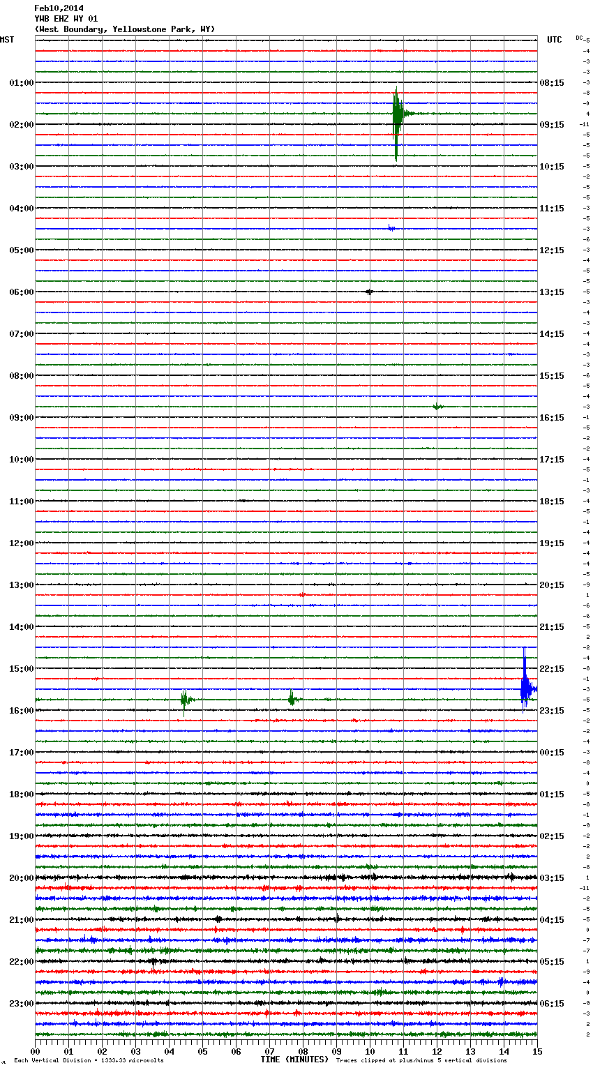Click the UTC column heading
Screen dimensions: 593x1070
(x=554, y=40)
